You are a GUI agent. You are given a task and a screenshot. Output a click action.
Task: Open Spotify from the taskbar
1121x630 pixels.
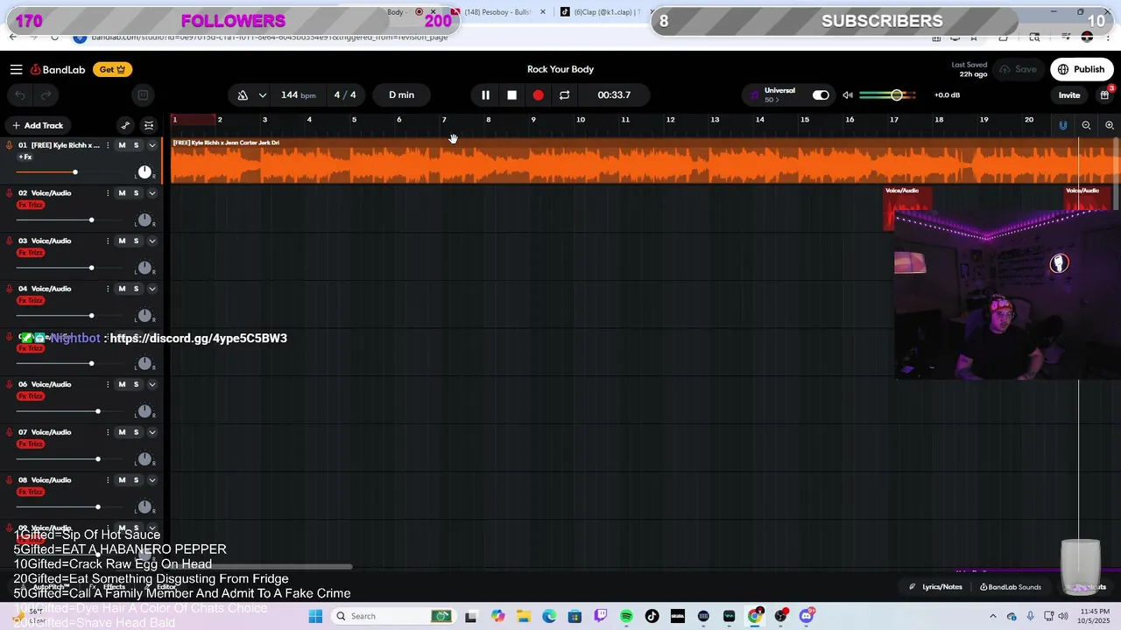tap(626, 616)
